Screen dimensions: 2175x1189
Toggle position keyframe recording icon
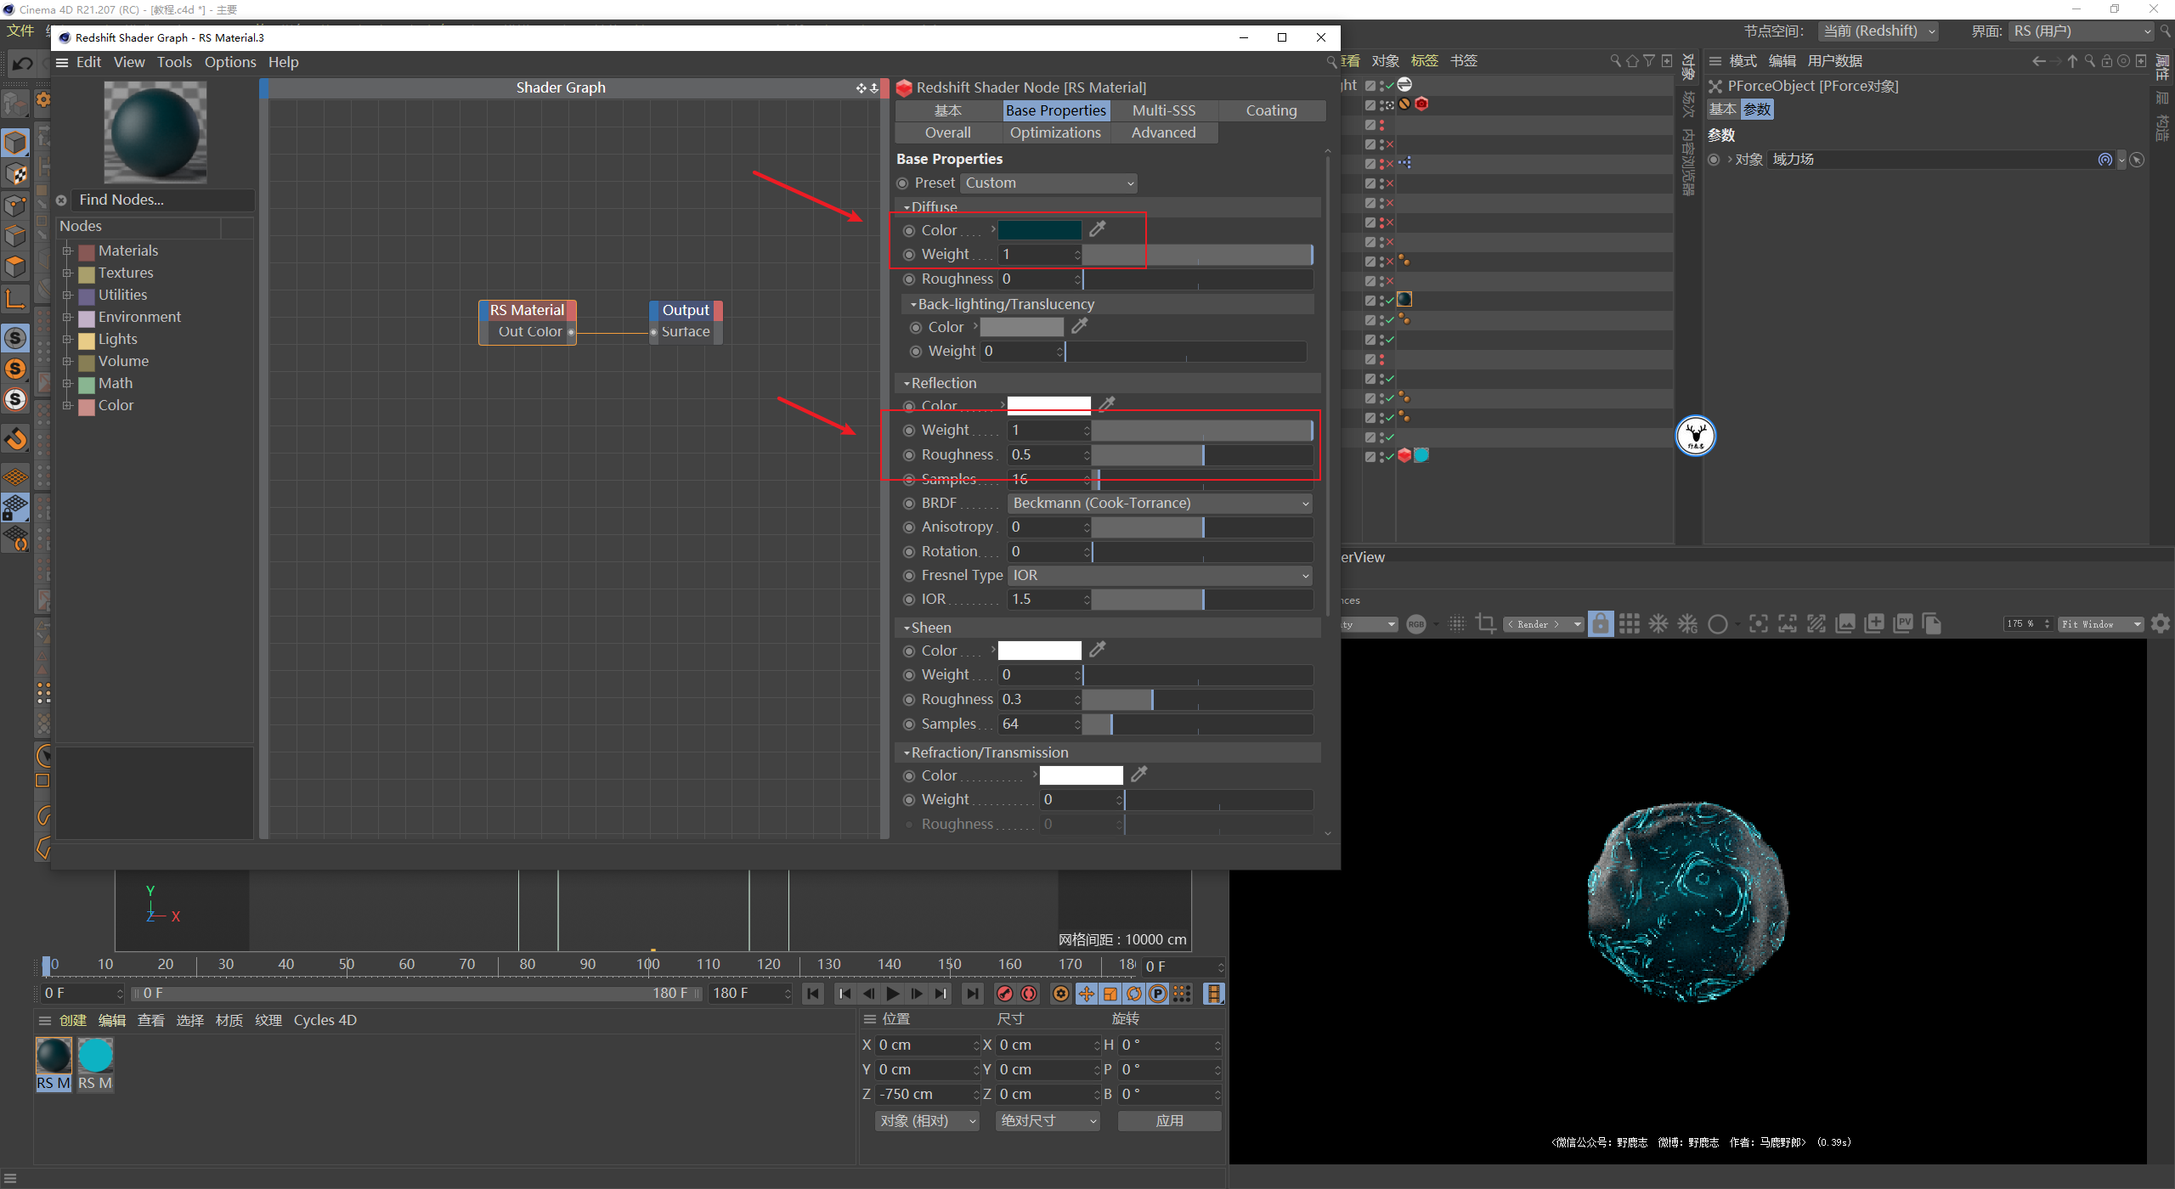(x=1087, y=994)
